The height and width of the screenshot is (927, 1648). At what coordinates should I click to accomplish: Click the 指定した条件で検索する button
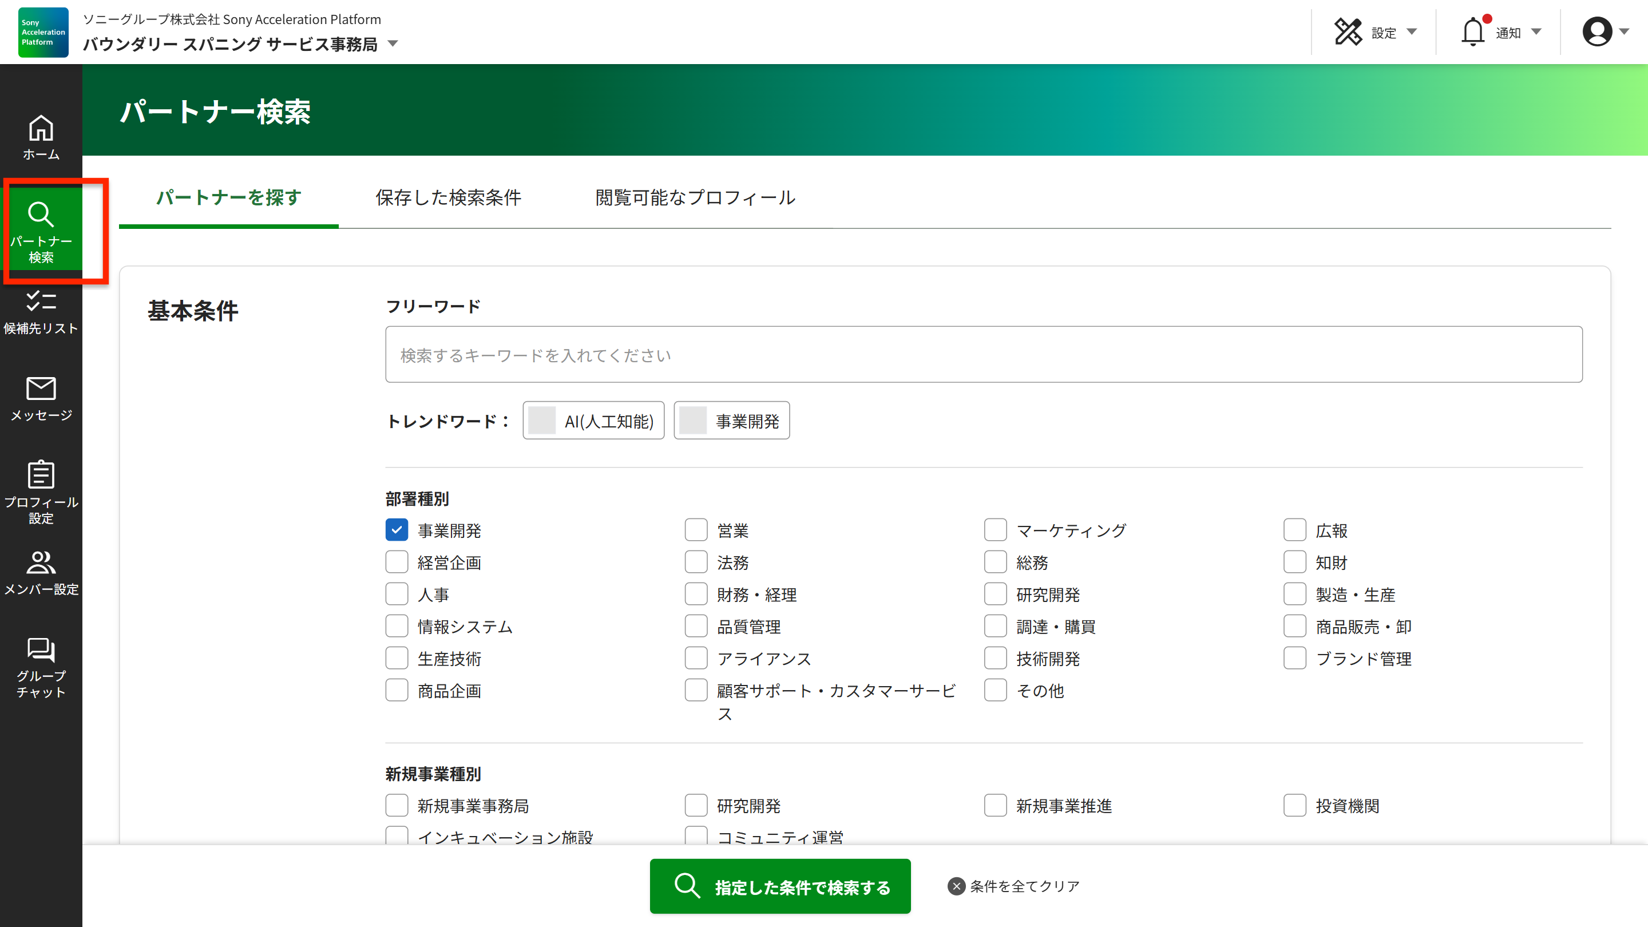click(780, 886)
